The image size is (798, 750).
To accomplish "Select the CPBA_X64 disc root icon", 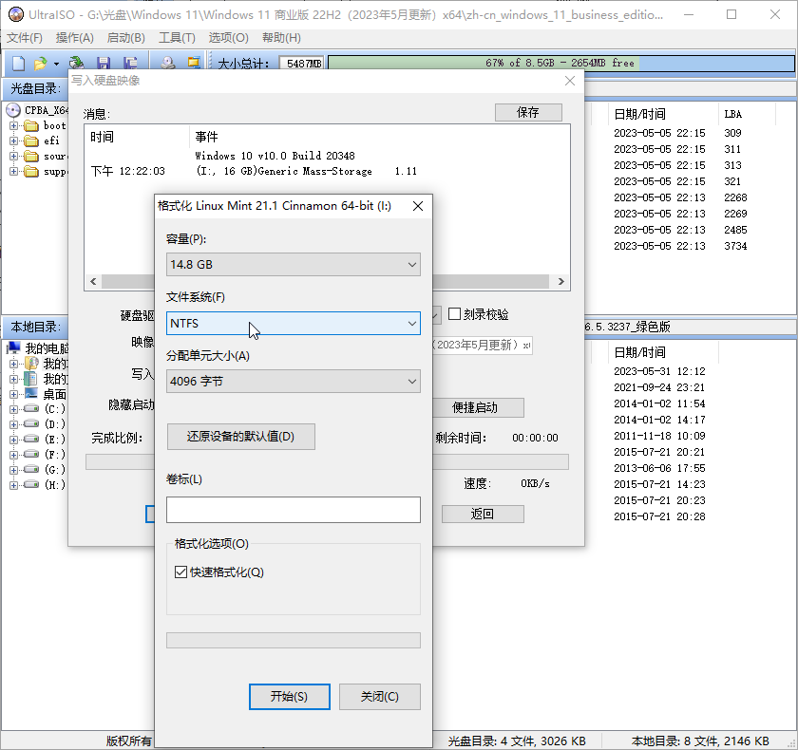I will [13, 110].
